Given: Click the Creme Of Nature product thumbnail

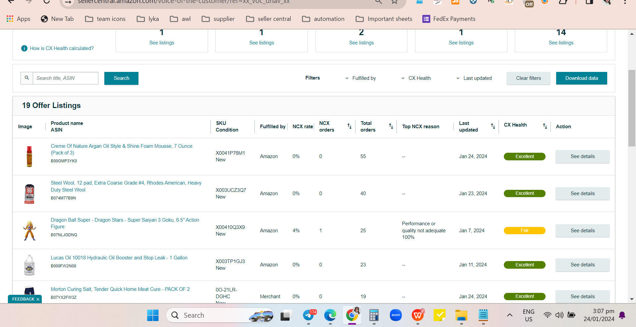Looking at the screenshot, I should 29,156.
